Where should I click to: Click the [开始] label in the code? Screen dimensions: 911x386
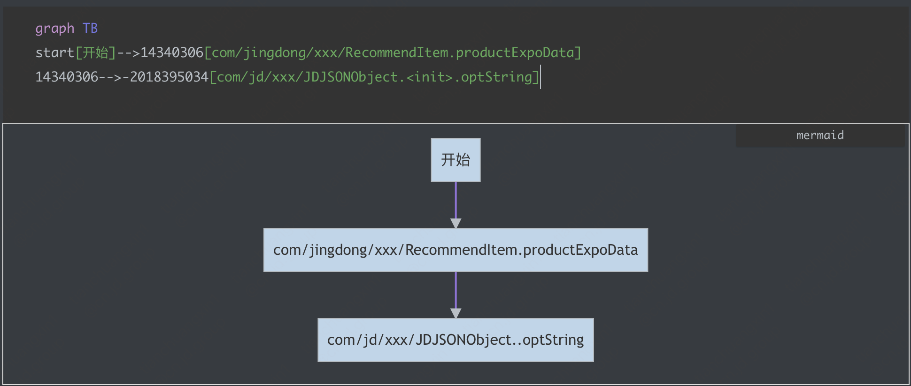pyautogui.click(x=95, y=52)
